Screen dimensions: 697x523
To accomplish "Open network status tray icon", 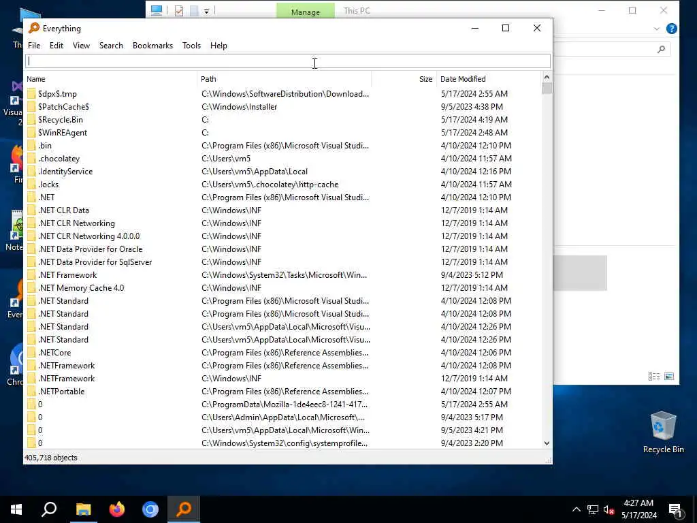I will pyautogui.click(x=593, y=509).
